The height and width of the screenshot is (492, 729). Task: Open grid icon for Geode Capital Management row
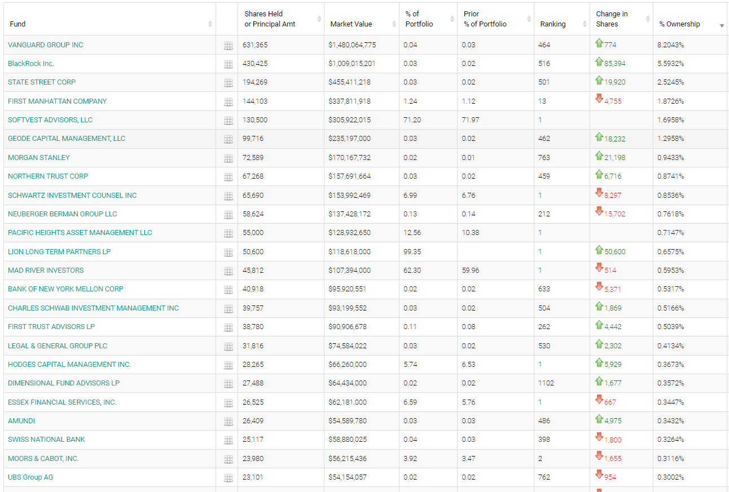pyautogui.click(x=229, y=139)
